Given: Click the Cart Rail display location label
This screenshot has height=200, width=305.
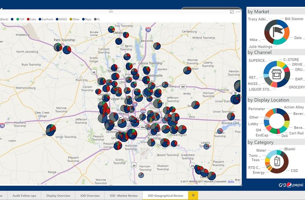Looking at the screenshot, I should (296, 133).
